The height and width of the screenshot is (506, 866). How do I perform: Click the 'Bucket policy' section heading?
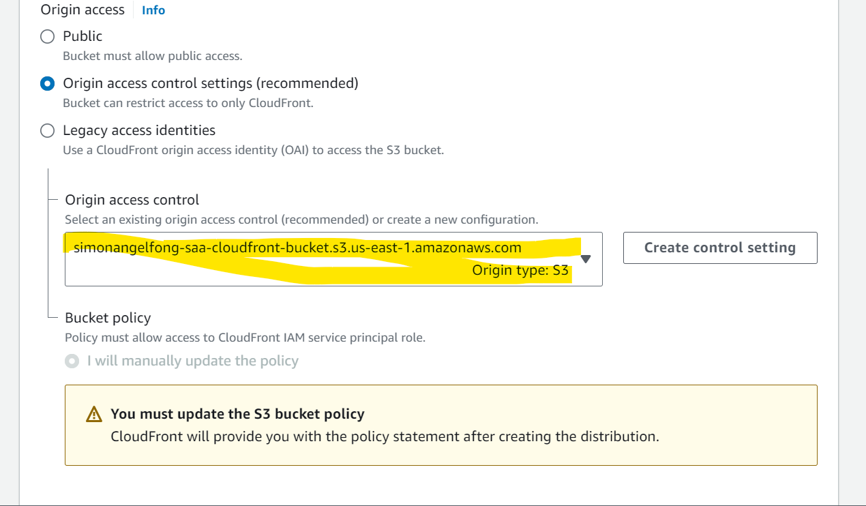click(108, 318)
